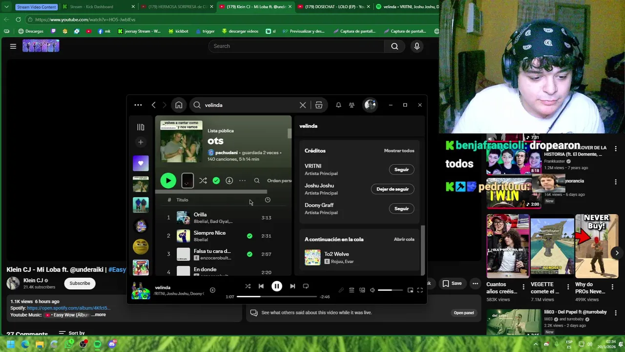Open Spotify notifications bell
Image resolution: width=625 pixels, height=352 pixels.
[338, 105]
